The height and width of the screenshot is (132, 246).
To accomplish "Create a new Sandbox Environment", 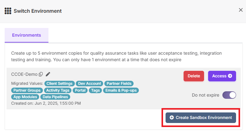I will point(201,118).
